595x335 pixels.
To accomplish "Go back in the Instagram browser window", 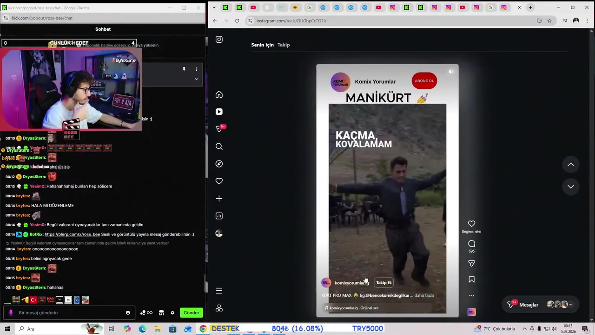I will 215,21.
